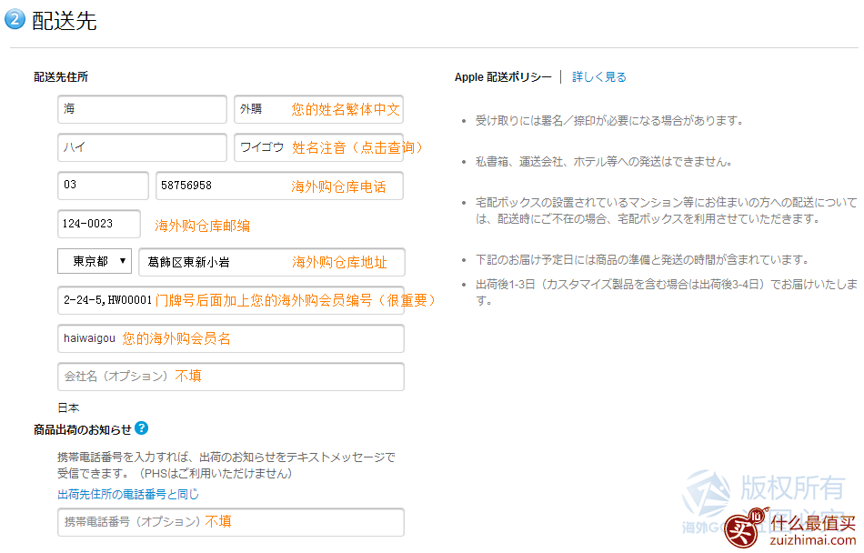Focus the katakana field containing ハイ
This screenshot has height=553, width=864.
click(142, 147)
